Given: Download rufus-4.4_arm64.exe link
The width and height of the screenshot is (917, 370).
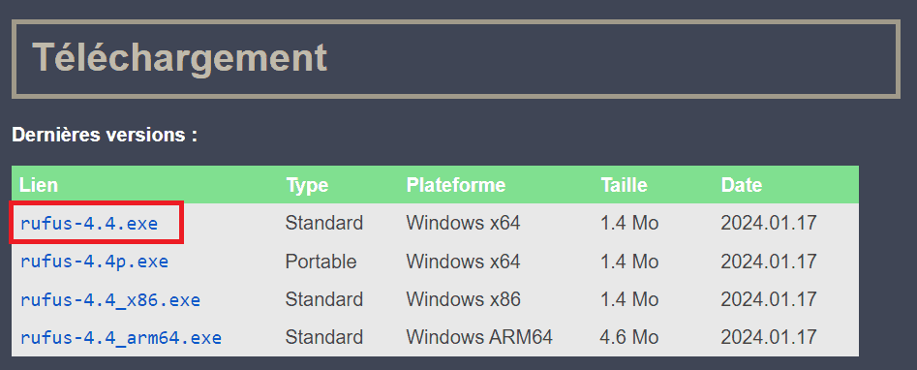Looking at the screenshot, I should pyautogui.click(x=120, y=338).
